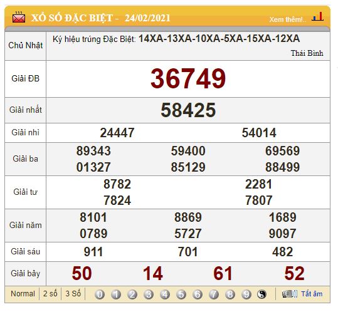338x312 pixels.
Task: Click the yin-yang ball icon
Action: coord(262,294)
